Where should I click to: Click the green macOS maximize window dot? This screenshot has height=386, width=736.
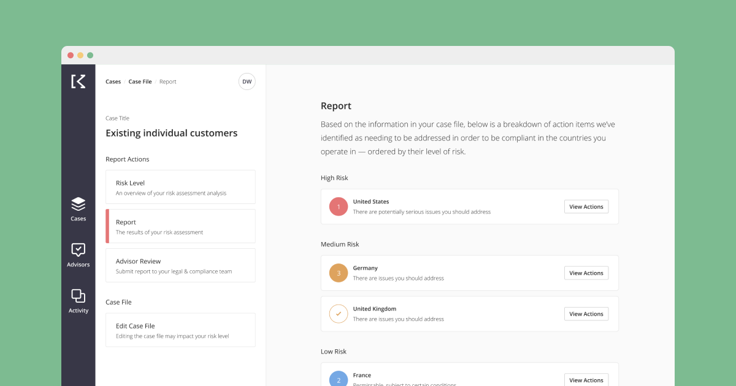pyautogui.click(x=90, y=55)
